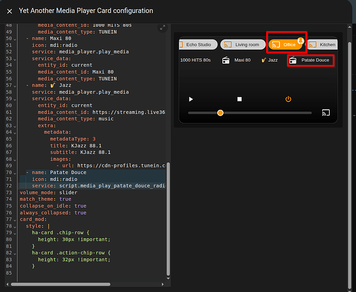The height and width of the screenshot is (292, 356).
Task: Open the cast entity menu icon
Action: point(326,113)
